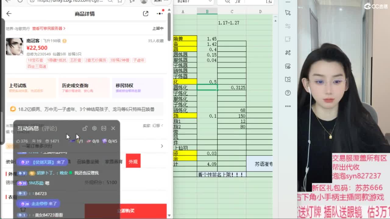Toggle the lock on 互动消息 panel
Viewport: 390px width, 219px height.
click(x=85, y=128)
